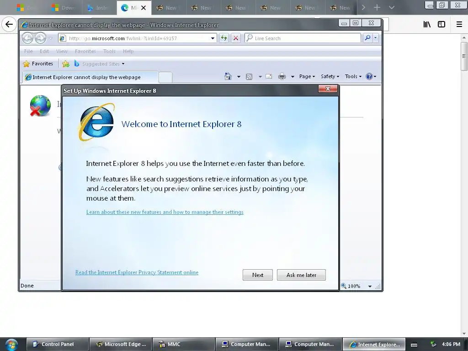Viewport: 468px width, 351px height.
Task: Select the 'Down' browser tab
Action: click(x=65, y=8)
